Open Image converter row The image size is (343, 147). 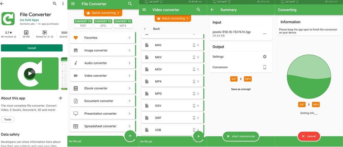click(x=103, y=50)
